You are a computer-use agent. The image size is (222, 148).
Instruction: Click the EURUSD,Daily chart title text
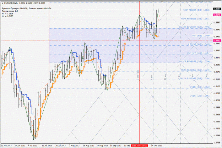(x=11, y=3)
